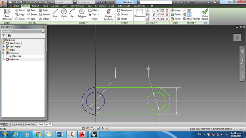Open the Manage ribbon tab

coord(55,6)
